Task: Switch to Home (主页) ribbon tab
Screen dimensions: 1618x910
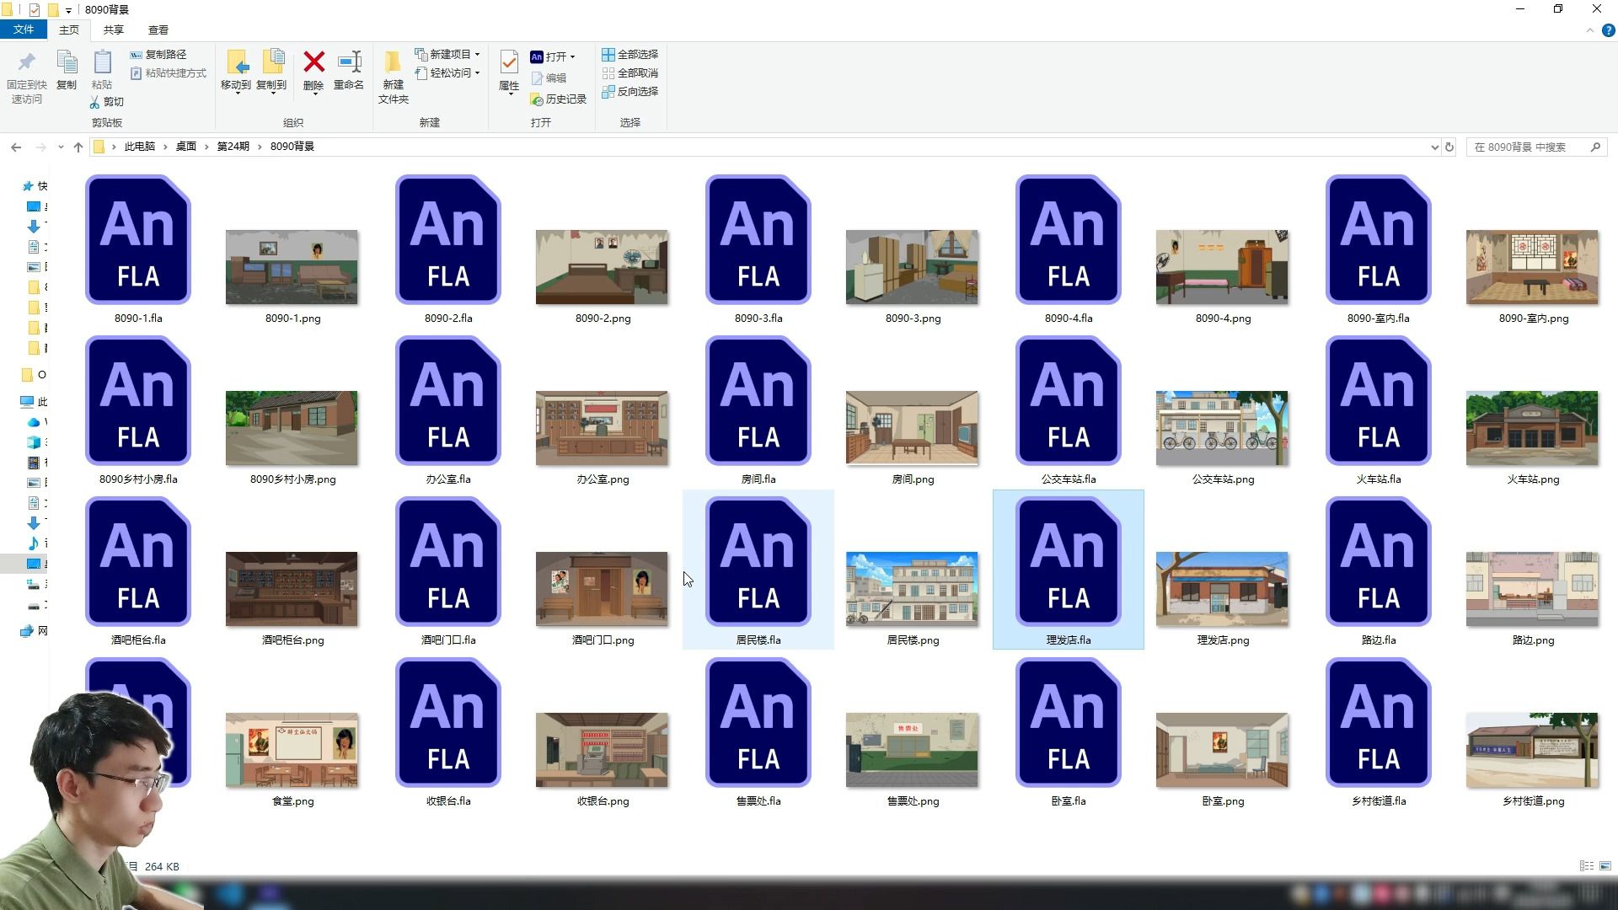Action: click(x=69, y=29)
